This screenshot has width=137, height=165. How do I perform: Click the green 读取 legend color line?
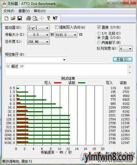(82, 83)
